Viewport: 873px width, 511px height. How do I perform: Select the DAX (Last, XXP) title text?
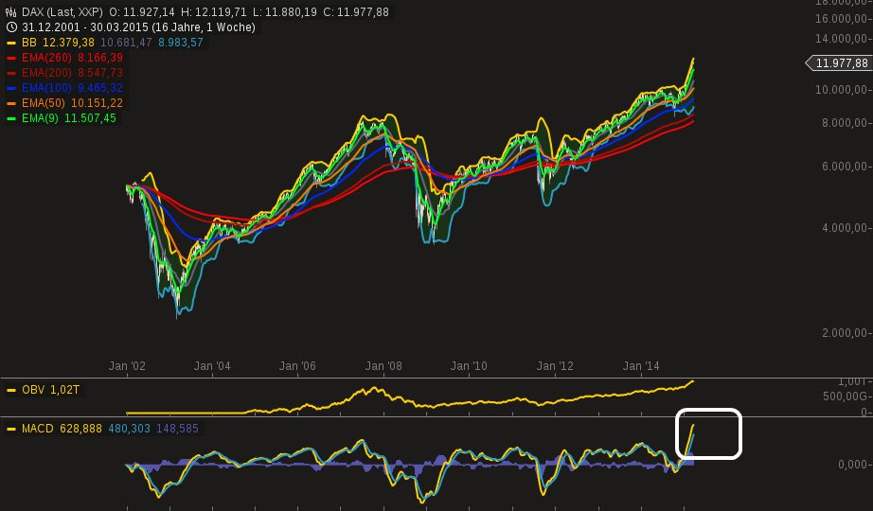(62, 12)
